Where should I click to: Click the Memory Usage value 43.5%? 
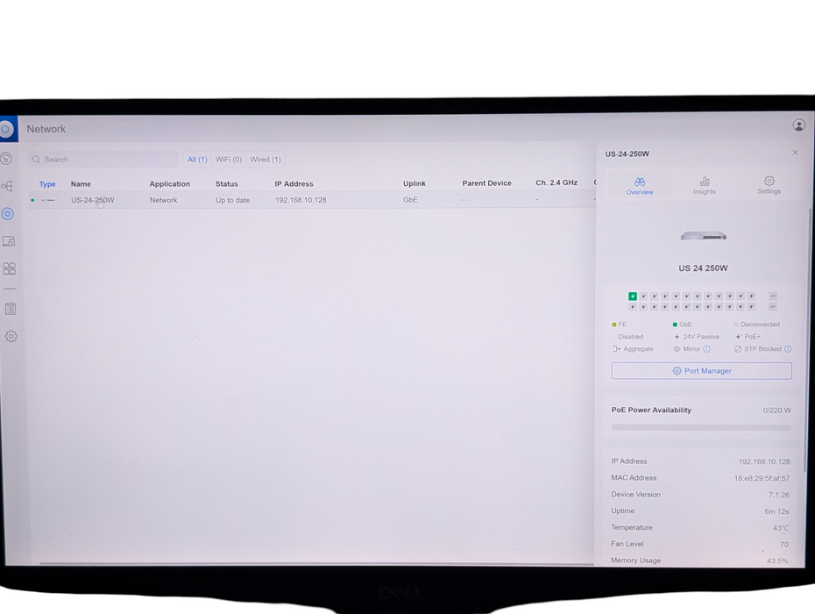(x=777, y=560)
